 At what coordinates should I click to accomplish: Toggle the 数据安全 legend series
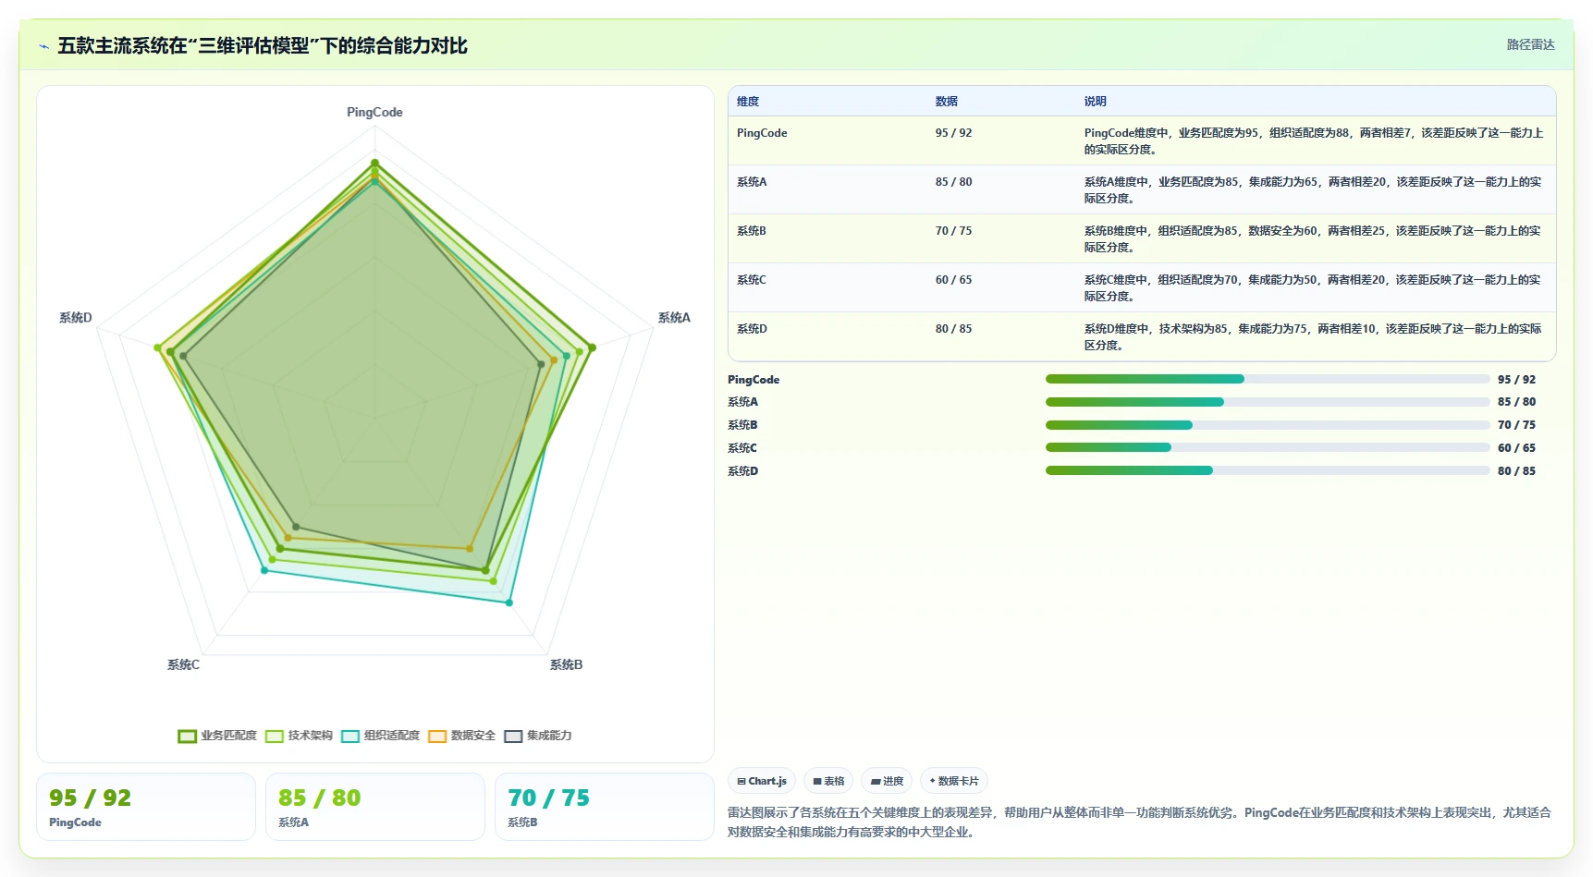pos(461,736)
